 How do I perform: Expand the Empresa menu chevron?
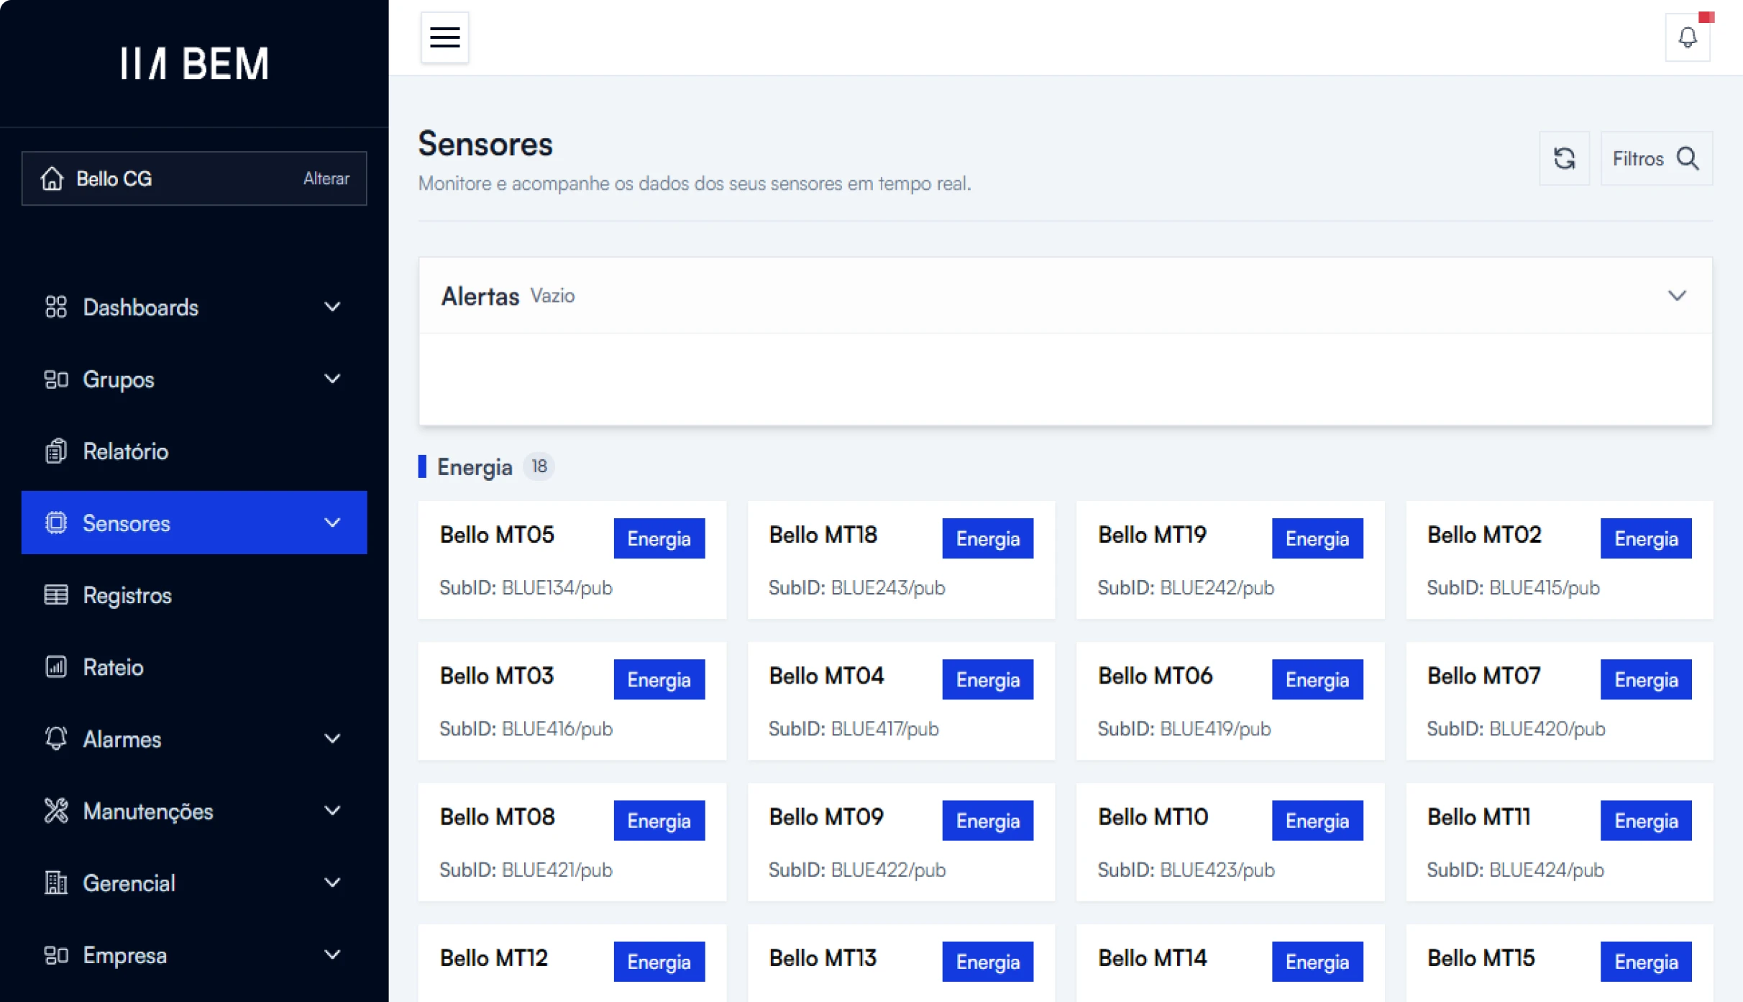pyautogui.click(x=332, y=955)
